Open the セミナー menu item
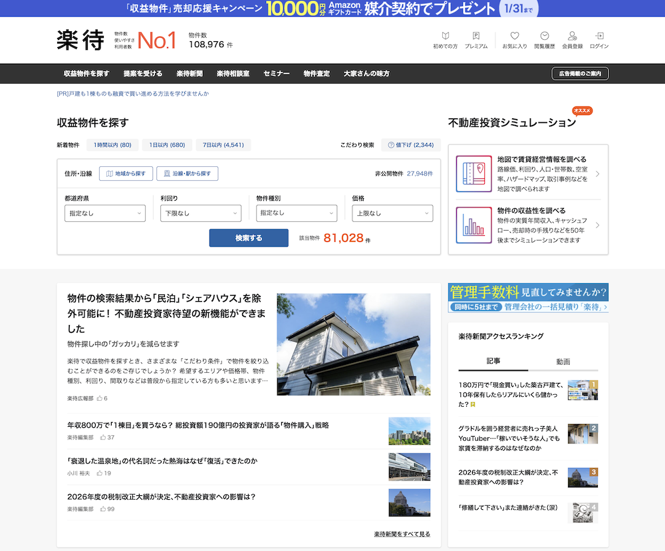 coord(275,73)
